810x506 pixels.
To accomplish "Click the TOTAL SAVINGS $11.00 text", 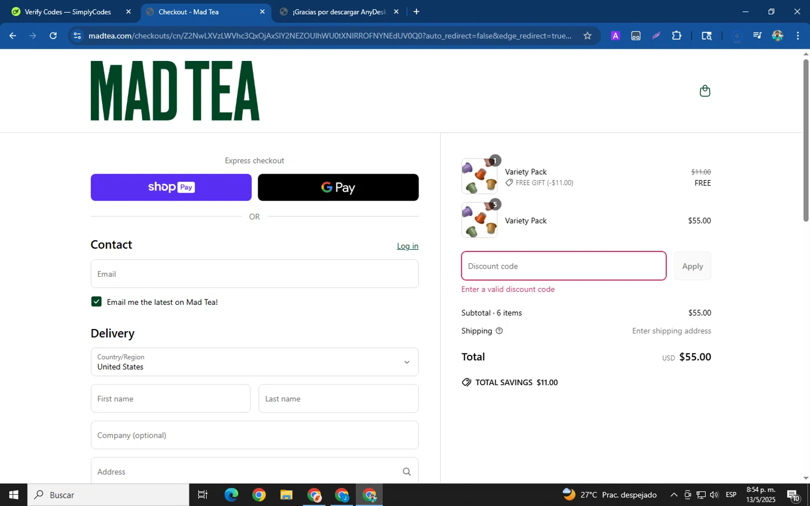I will pyautogui.click(x=516, y=382).
